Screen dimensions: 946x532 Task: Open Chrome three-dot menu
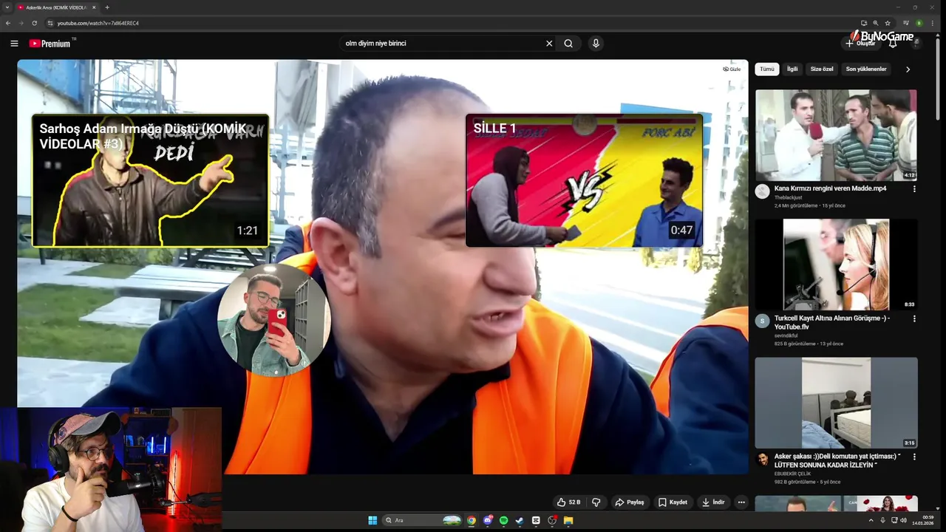click(x=933, y=23)
